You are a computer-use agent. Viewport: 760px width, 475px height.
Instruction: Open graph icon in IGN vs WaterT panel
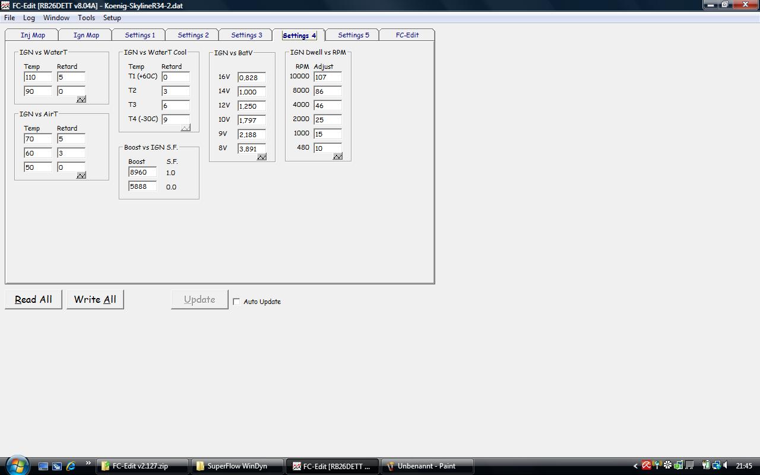click(81, 99)
